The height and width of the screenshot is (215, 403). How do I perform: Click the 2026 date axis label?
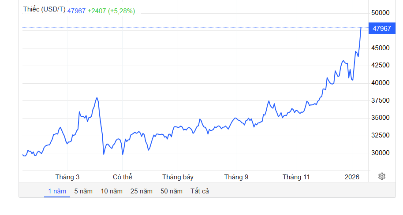pyautogui.click(x=352, y=177)
